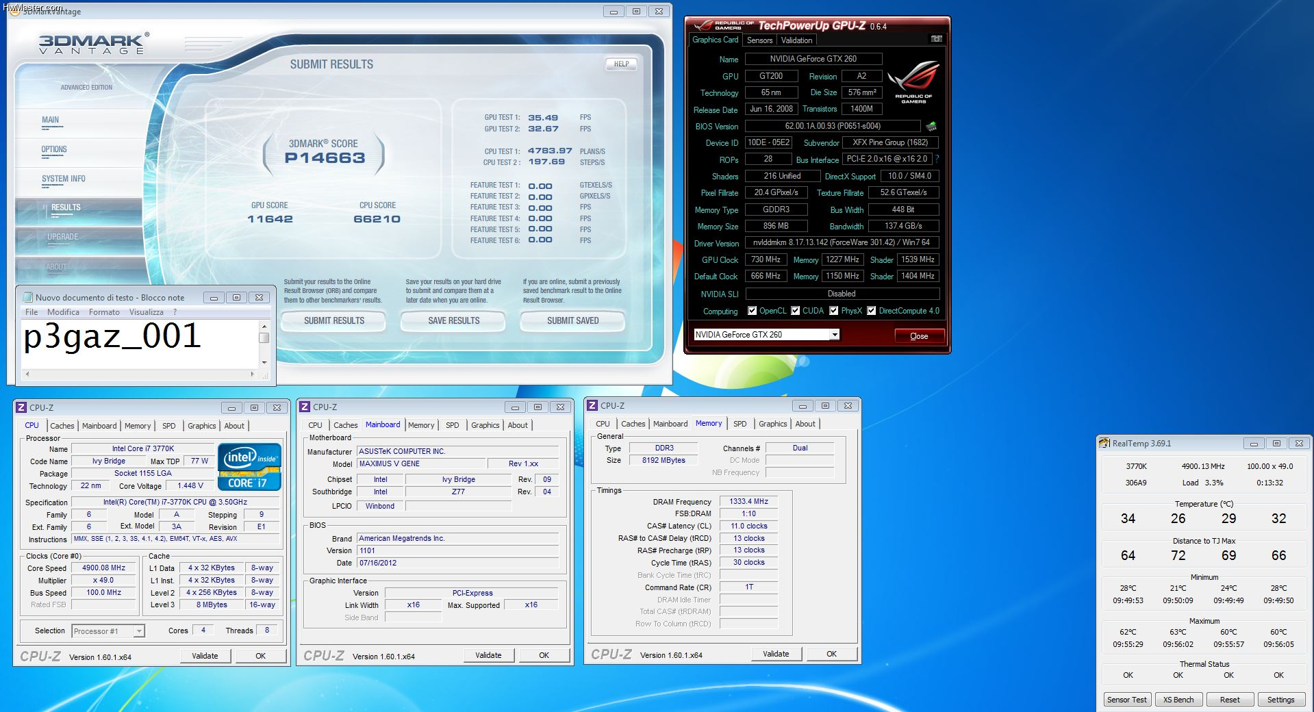Screen dimensions: 1314x712
Task: Open the Processor #1 selection dropdown
Action: tap(139, 631)
